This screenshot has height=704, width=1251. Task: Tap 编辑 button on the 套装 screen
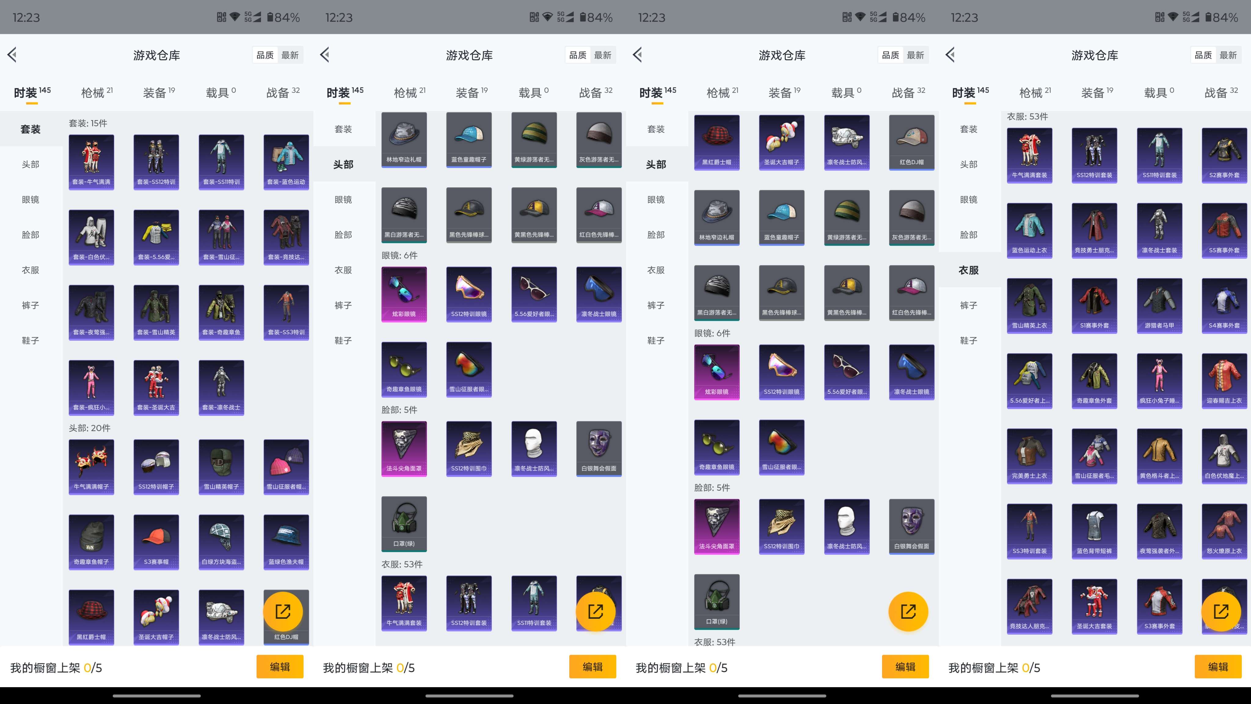click(280, 667)
